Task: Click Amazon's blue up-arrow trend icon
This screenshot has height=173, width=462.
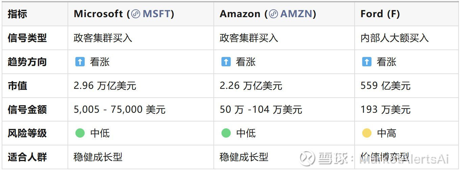Action: (x=226, y=62)
